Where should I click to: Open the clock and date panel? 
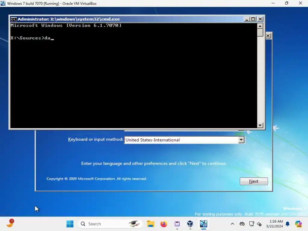pyautogui.click(x=275, y=224)
